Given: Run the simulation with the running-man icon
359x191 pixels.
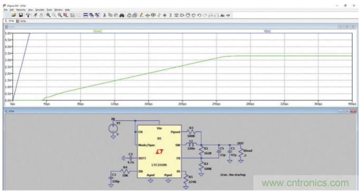Looking at the screenshot, I should tap(35, 15).
